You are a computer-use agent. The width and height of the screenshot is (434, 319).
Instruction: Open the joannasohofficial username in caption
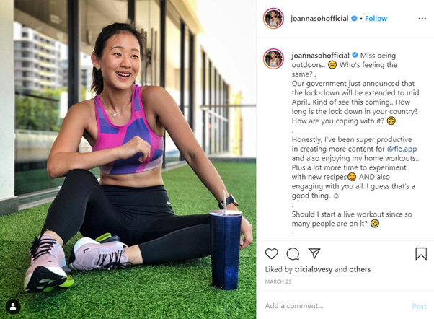[320, 55]
